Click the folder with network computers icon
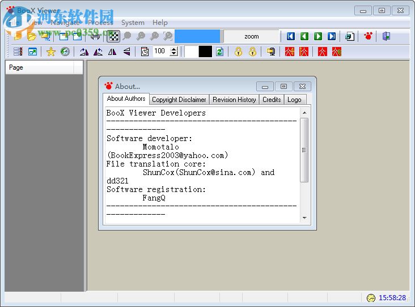Screen dimensions: 415x307 point(46,36)
